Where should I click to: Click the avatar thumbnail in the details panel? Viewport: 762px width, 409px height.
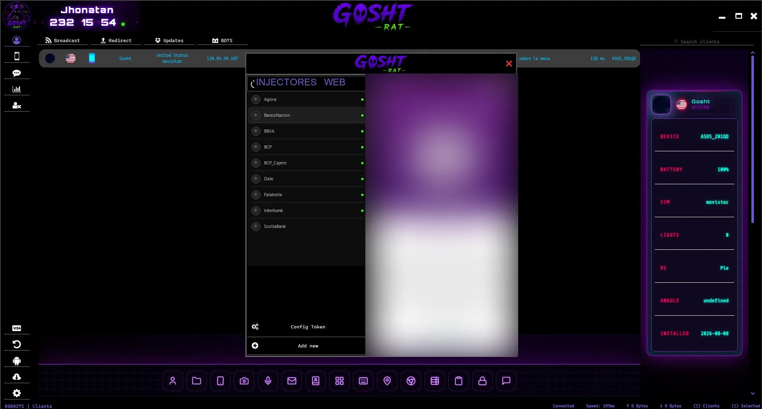(x=661, y=104)
